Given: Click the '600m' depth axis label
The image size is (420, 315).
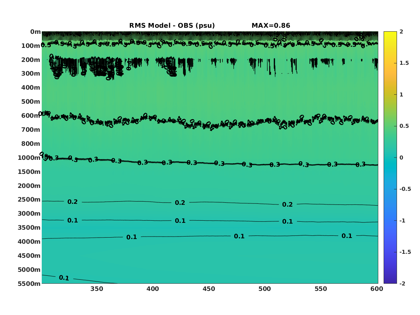Looking at the screenshot, I should [31, 116].
